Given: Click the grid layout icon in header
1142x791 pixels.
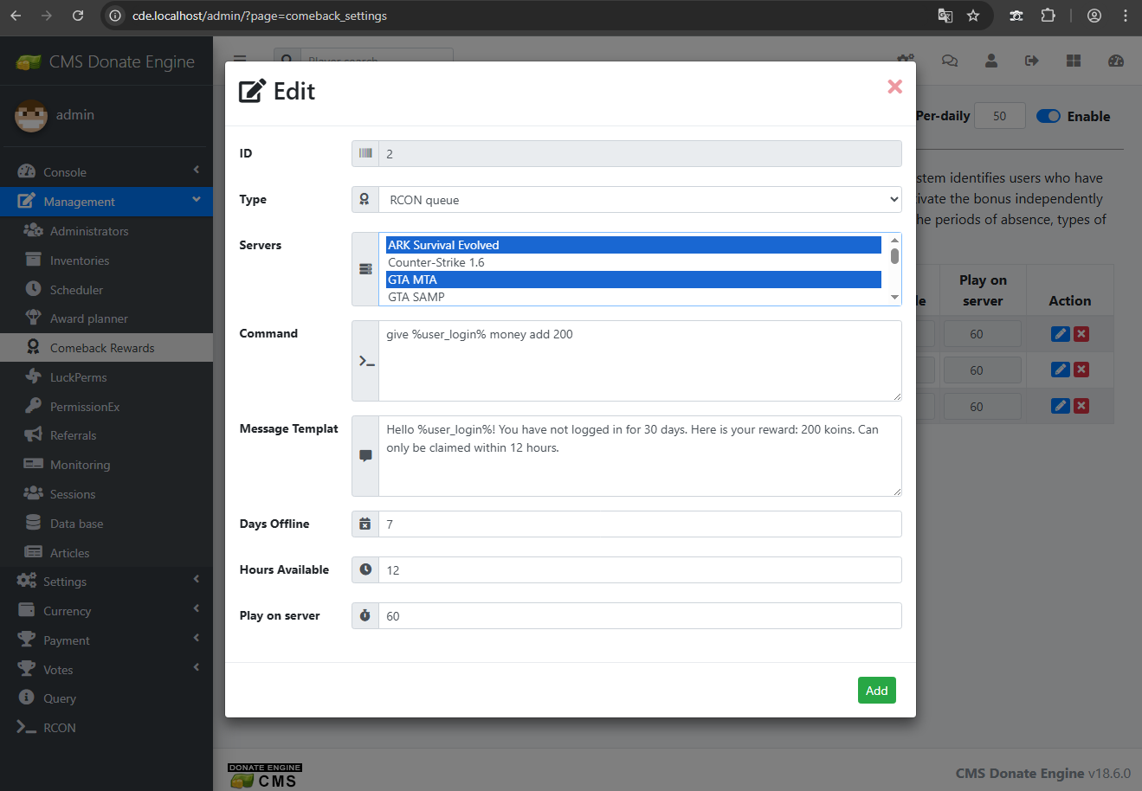Looking at the screenshot, I should (x=1074, y=61).
